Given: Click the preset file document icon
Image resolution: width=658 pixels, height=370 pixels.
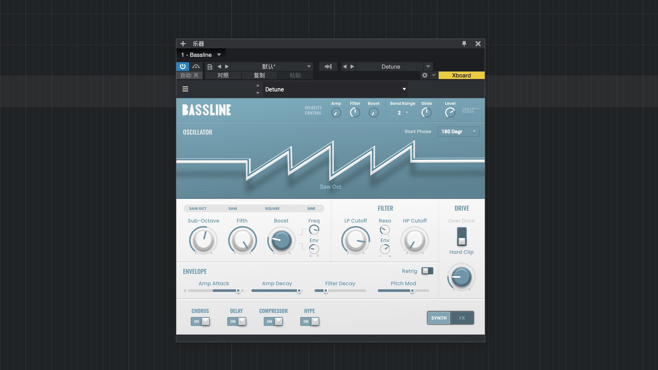Looking at the screenshot, I should pyautogui.click(x=210, y=67).
